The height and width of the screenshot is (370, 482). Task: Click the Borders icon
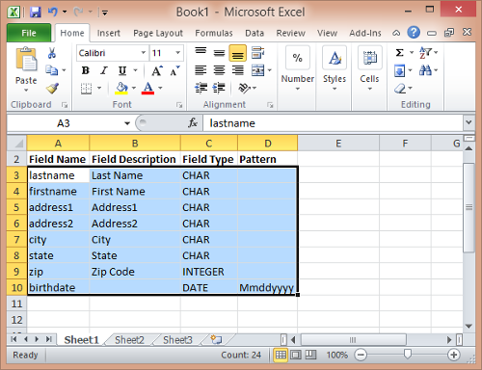[86, 88]
